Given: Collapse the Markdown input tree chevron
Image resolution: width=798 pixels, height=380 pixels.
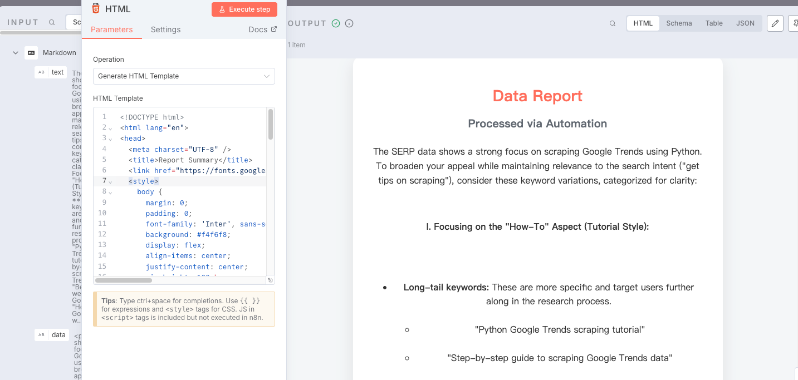Looking at the screenshot, I should tap(16, 53).
